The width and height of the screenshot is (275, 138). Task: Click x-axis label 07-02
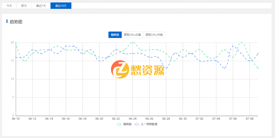point(199,119)
